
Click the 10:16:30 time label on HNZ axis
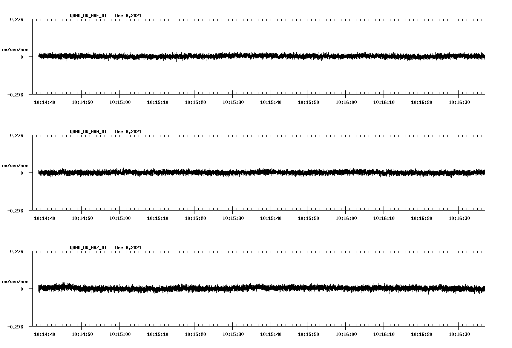tap(459, 334)
